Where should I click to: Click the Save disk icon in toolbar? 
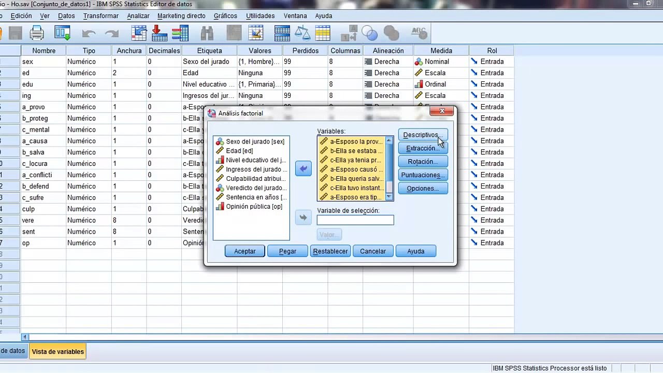(x=15, y=34)
